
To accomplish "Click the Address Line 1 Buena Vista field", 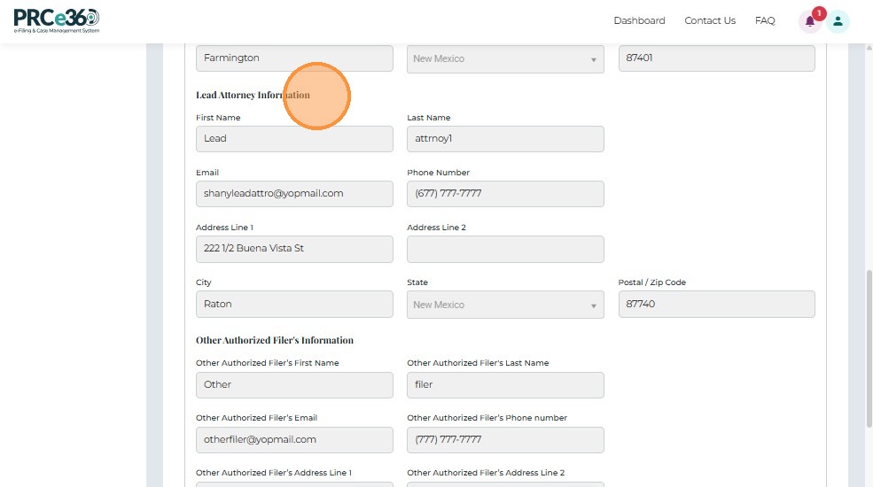I will [294, 249].
